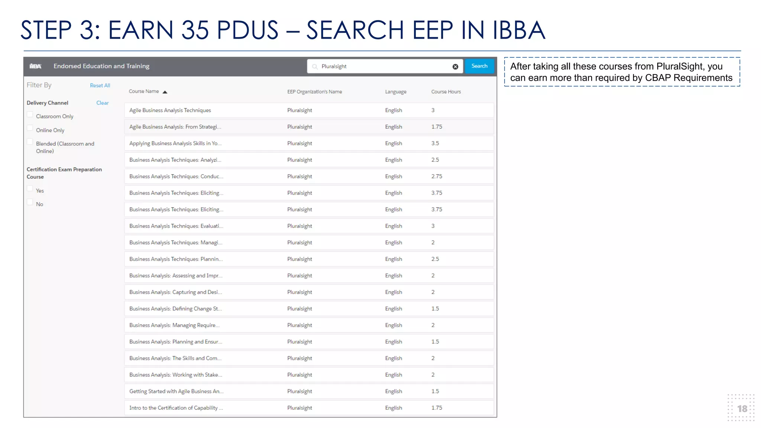Clear the Pluralsight search text with X
The image size is (761, 428).
(x=455, y=67)
